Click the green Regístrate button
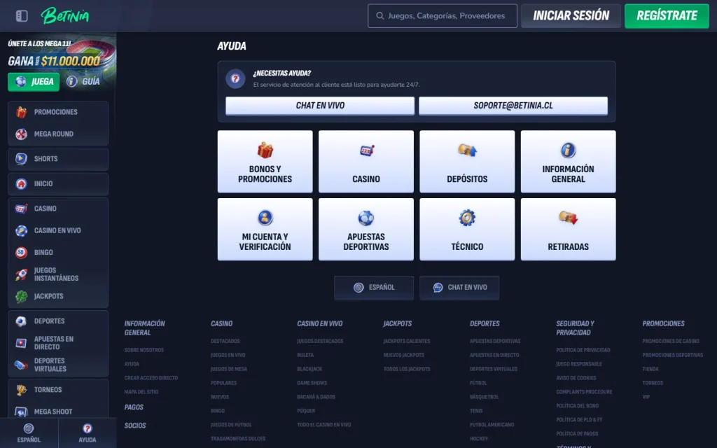The height and width of the screenshot is (448, 717). (x=667, y=16)
